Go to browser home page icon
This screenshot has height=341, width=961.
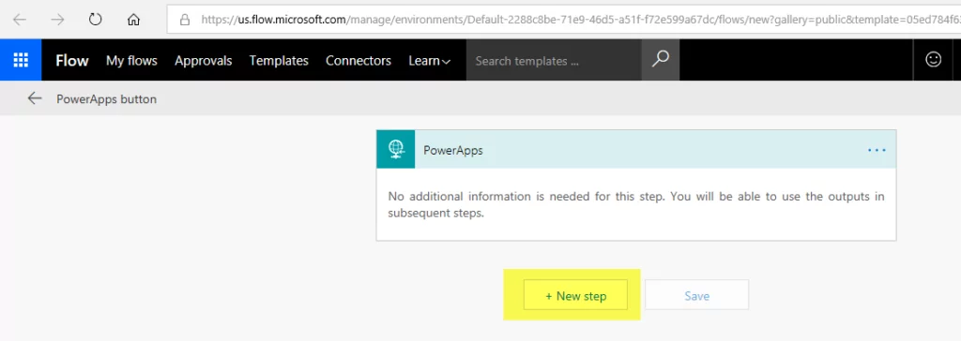click(x=133, y=20)
